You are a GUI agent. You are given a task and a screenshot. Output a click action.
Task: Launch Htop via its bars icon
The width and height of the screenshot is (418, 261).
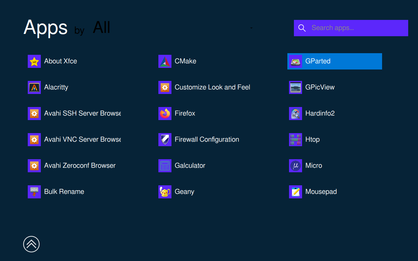click(296, 140)
